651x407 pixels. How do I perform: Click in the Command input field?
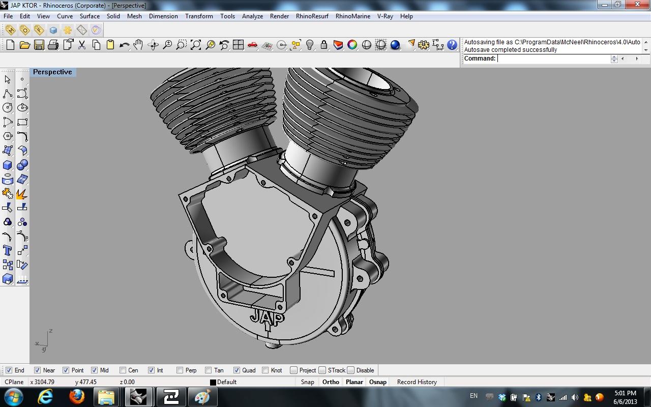coord(553,59)
